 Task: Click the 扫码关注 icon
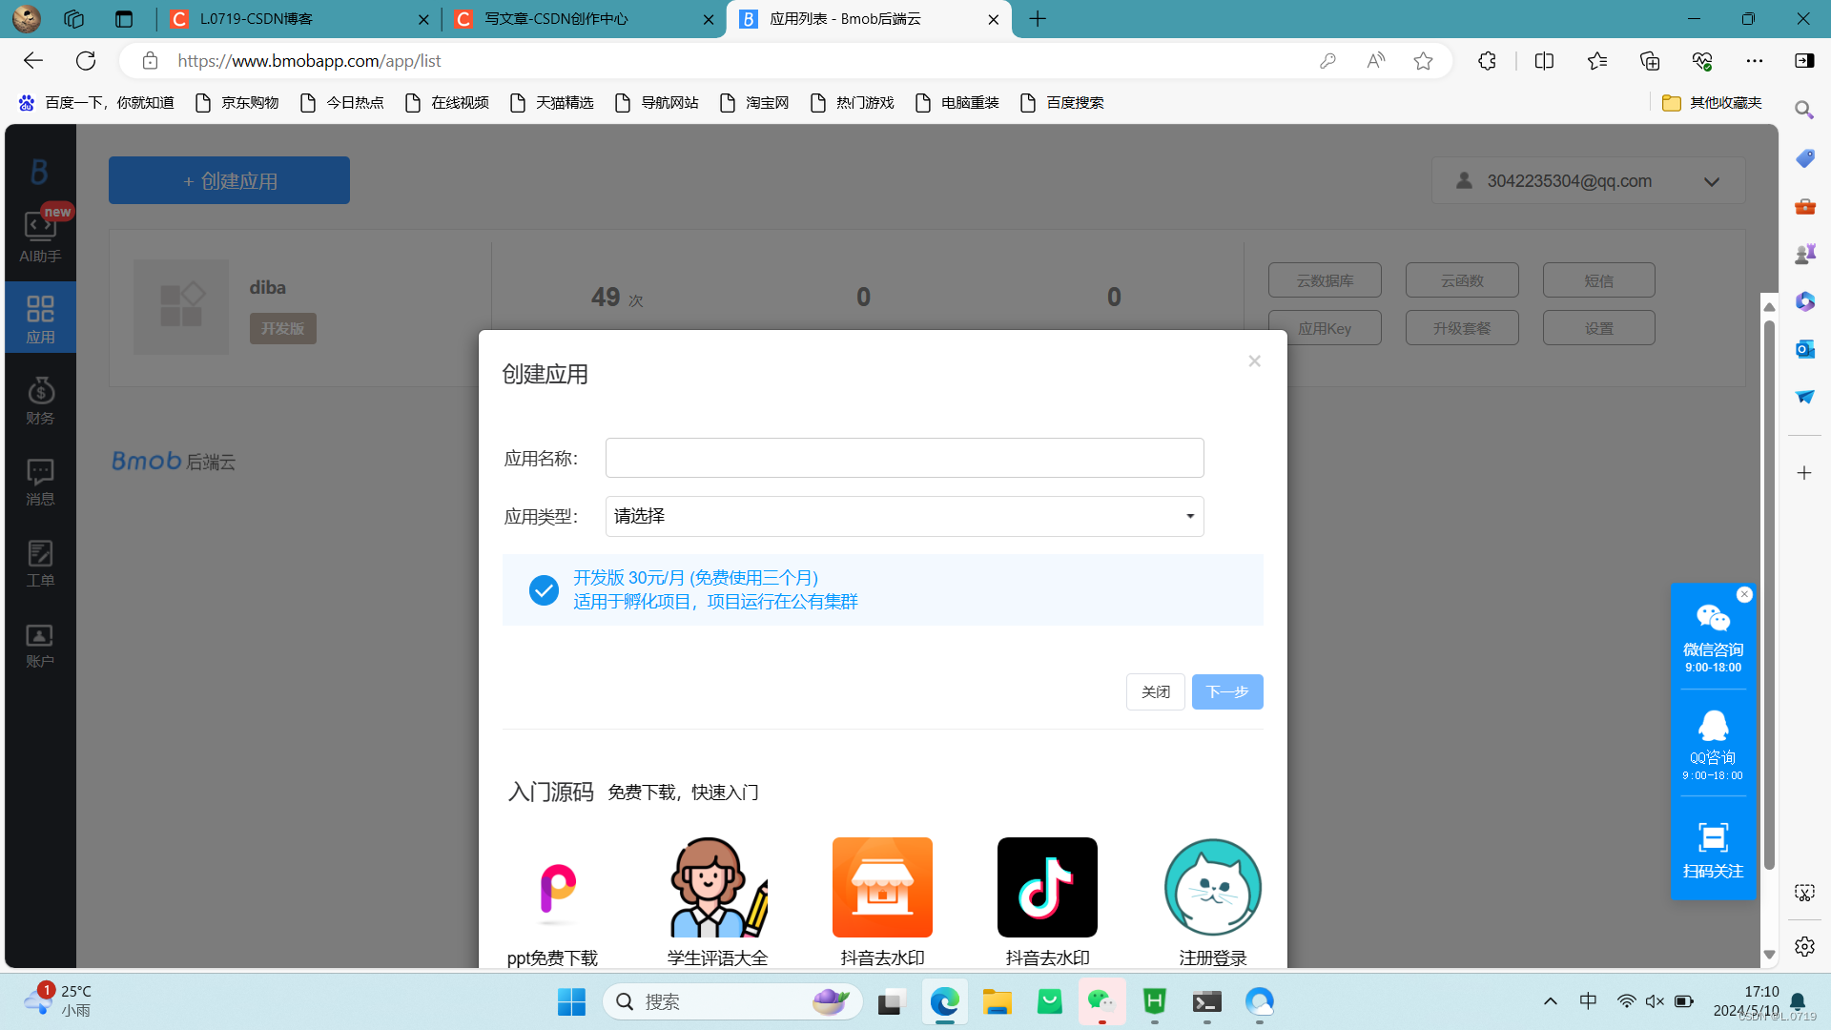pyautogui.click(x=1713, y=838)
